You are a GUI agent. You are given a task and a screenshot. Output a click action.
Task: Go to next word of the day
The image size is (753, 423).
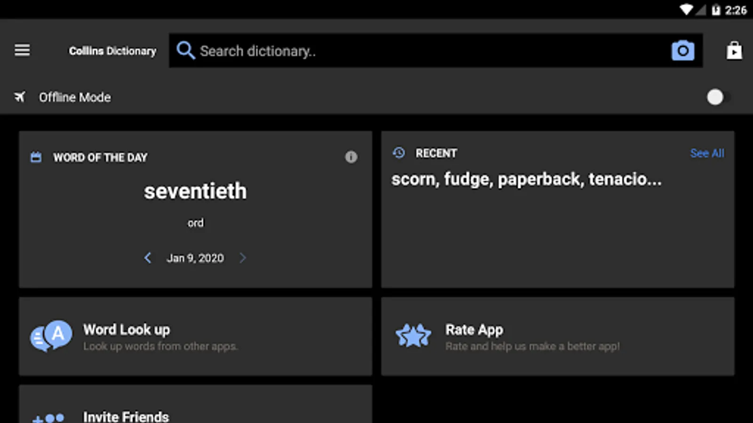coord(243,258)
